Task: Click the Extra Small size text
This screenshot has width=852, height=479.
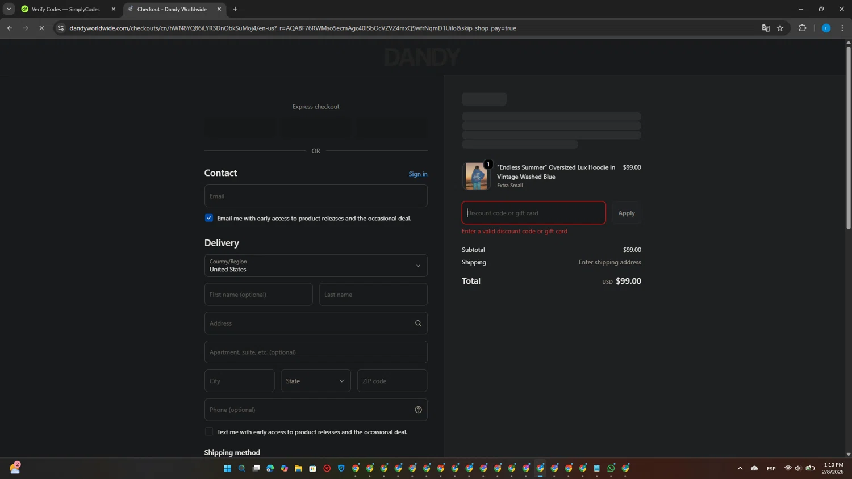Action: pos(510,186)
